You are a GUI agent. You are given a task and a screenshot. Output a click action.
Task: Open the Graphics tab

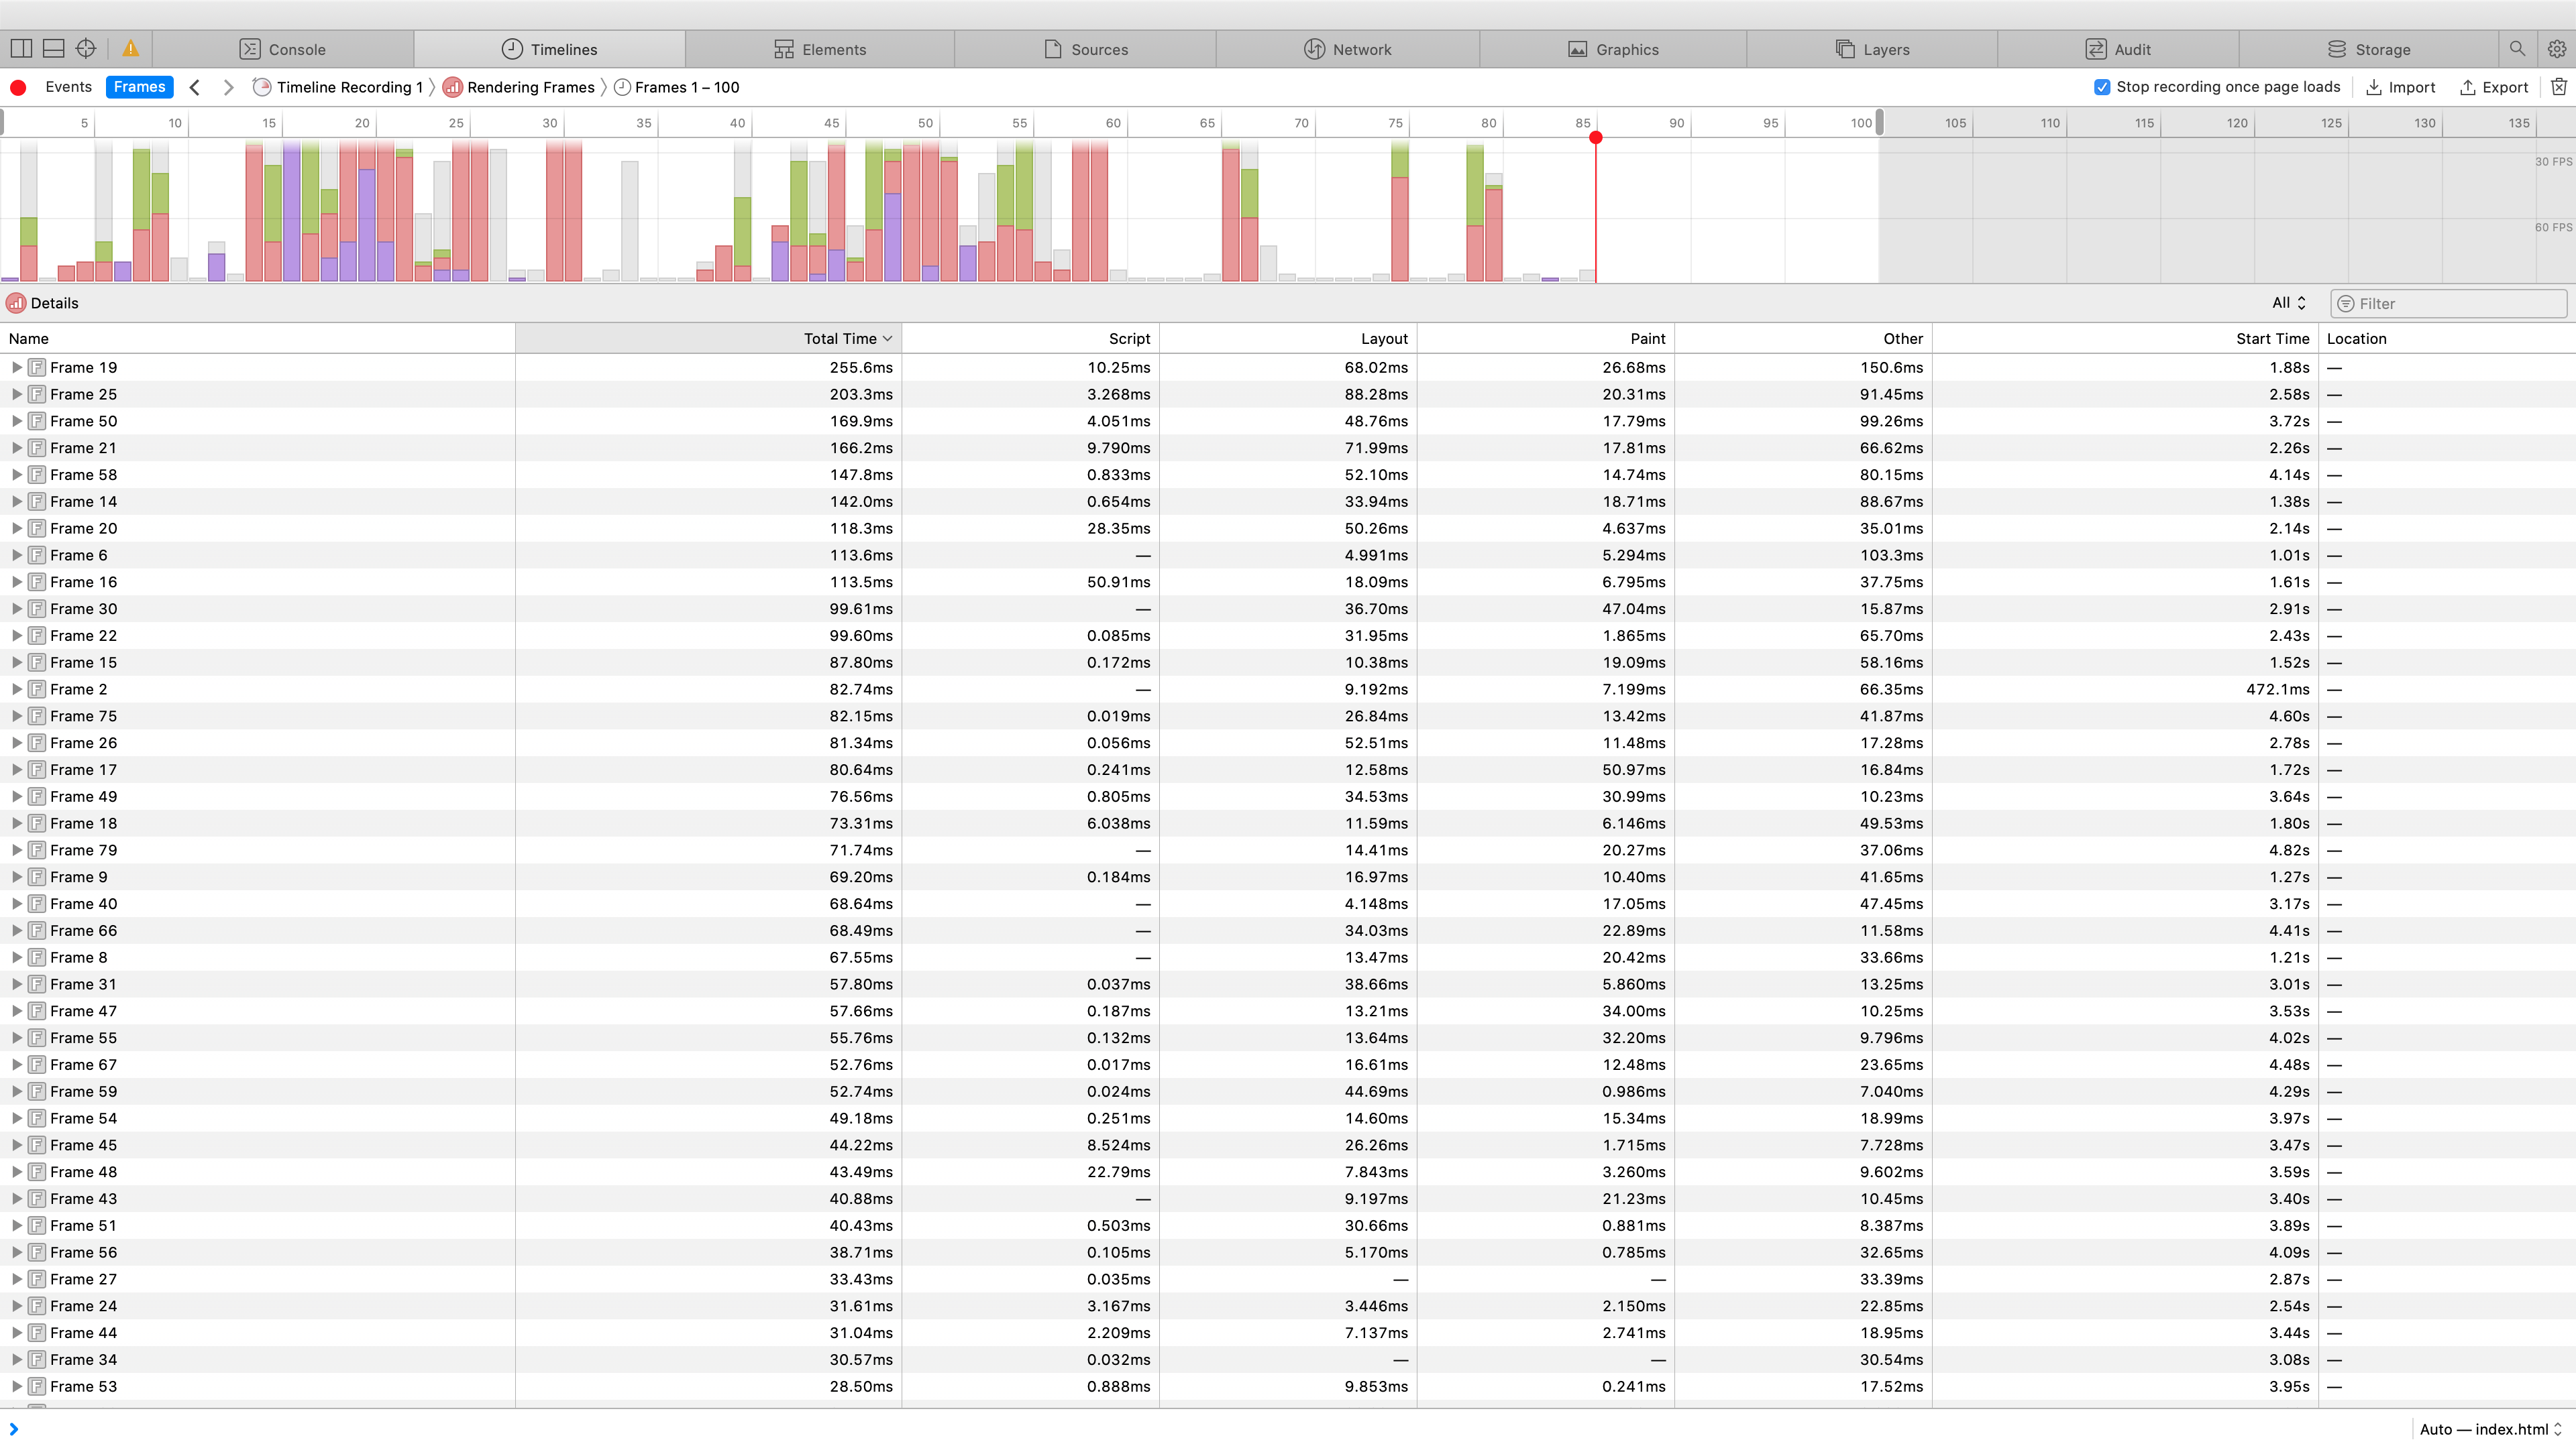click(x=1614, y=48)
